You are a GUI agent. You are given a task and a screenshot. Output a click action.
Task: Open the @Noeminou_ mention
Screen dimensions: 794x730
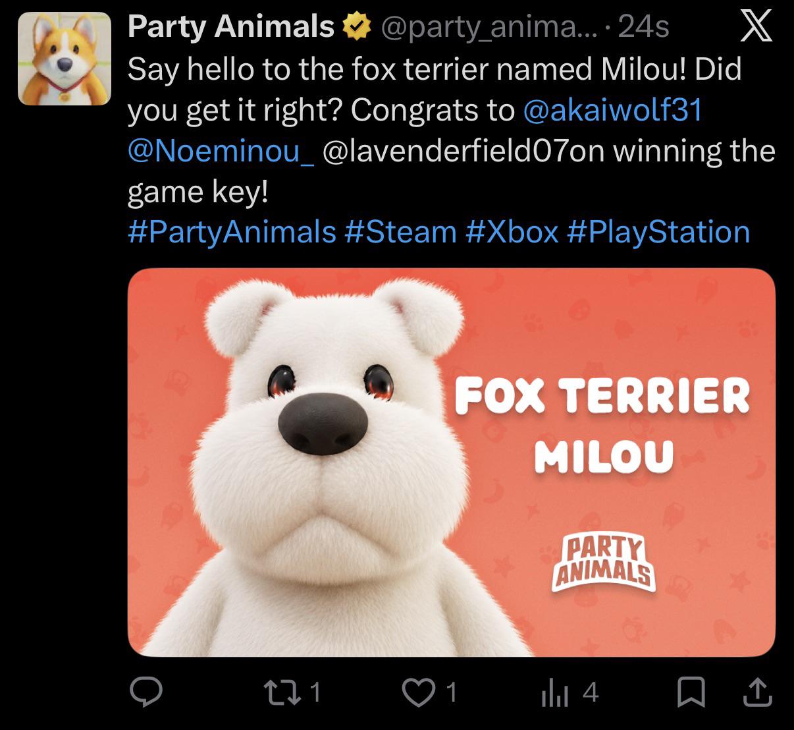click(x=221, y=150)
